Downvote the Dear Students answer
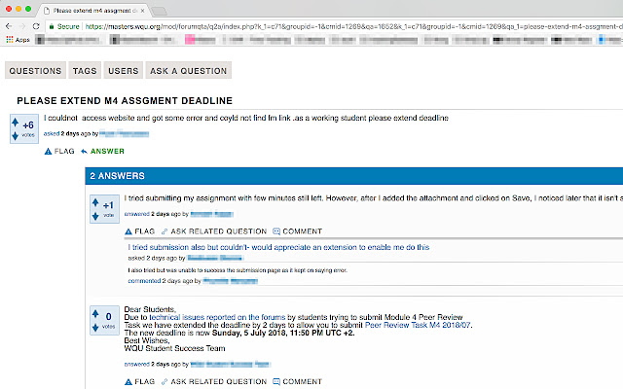623x389 pixels. click(95, 328)
